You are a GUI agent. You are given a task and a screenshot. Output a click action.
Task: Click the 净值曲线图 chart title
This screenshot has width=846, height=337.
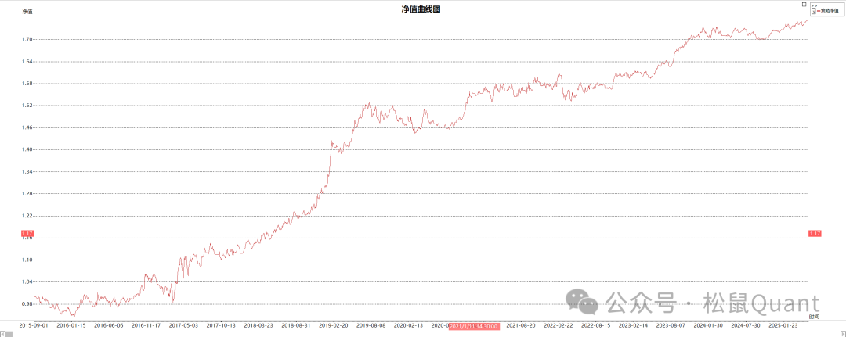(421, 9)
